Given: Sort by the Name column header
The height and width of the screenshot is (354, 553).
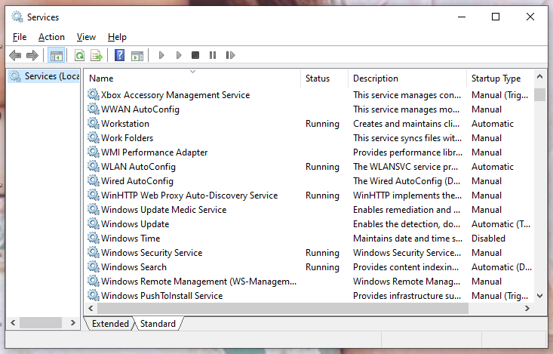Looking at the screenshot, I should [192, 78].
